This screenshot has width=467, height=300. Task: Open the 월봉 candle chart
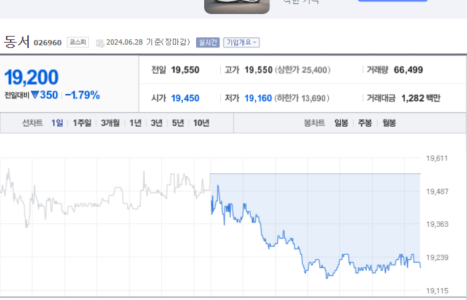tap(389, 123)
